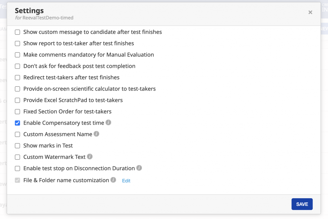Tick the Custom Watermark Text checkbox

[x=18, y=157]
